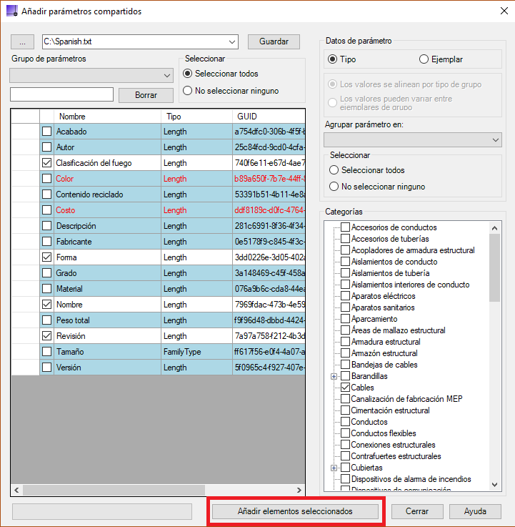
Task: Check Aislamientos de conducto category
Action: 346,262
